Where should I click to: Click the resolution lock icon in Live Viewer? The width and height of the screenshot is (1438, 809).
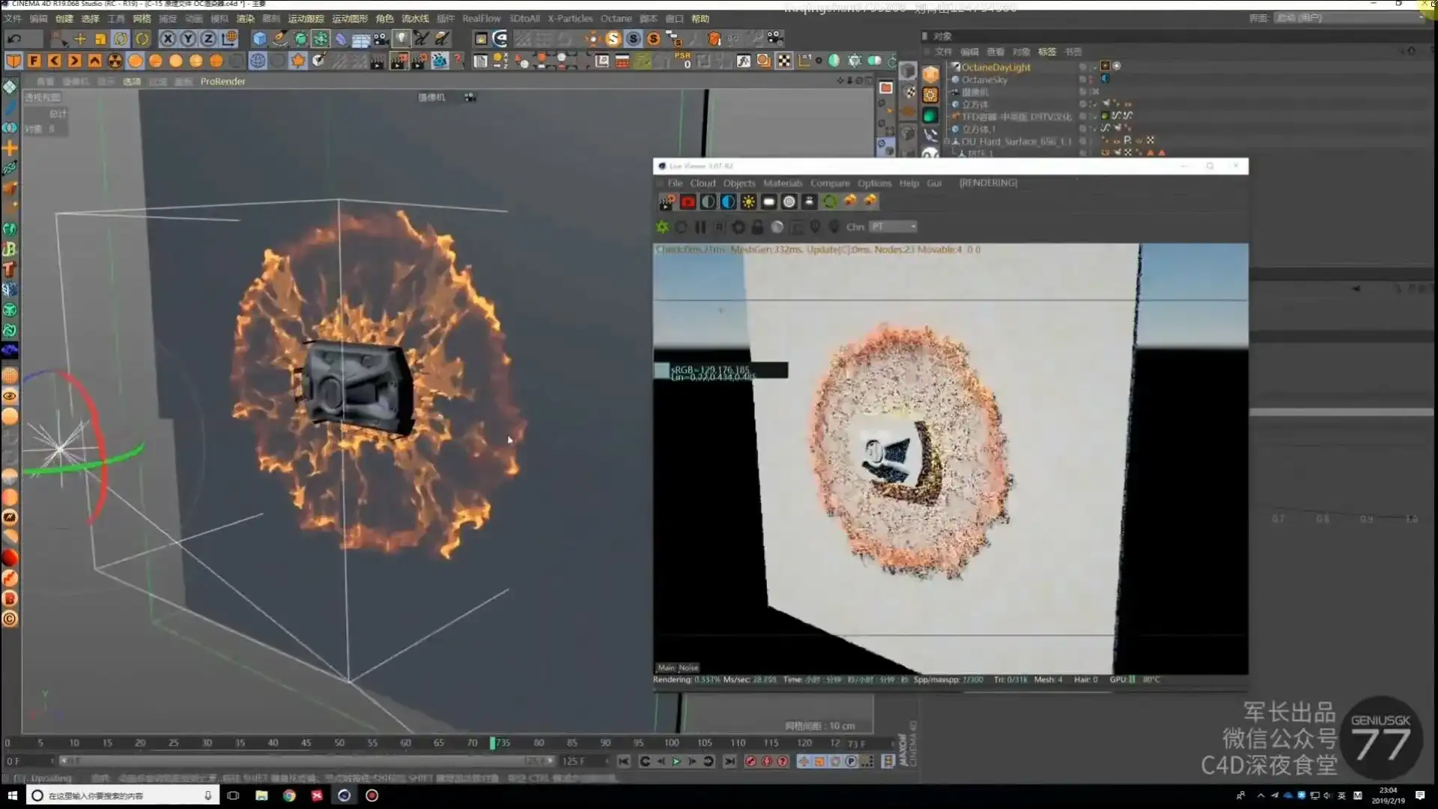pyautogui.click(x=757, y=227)
